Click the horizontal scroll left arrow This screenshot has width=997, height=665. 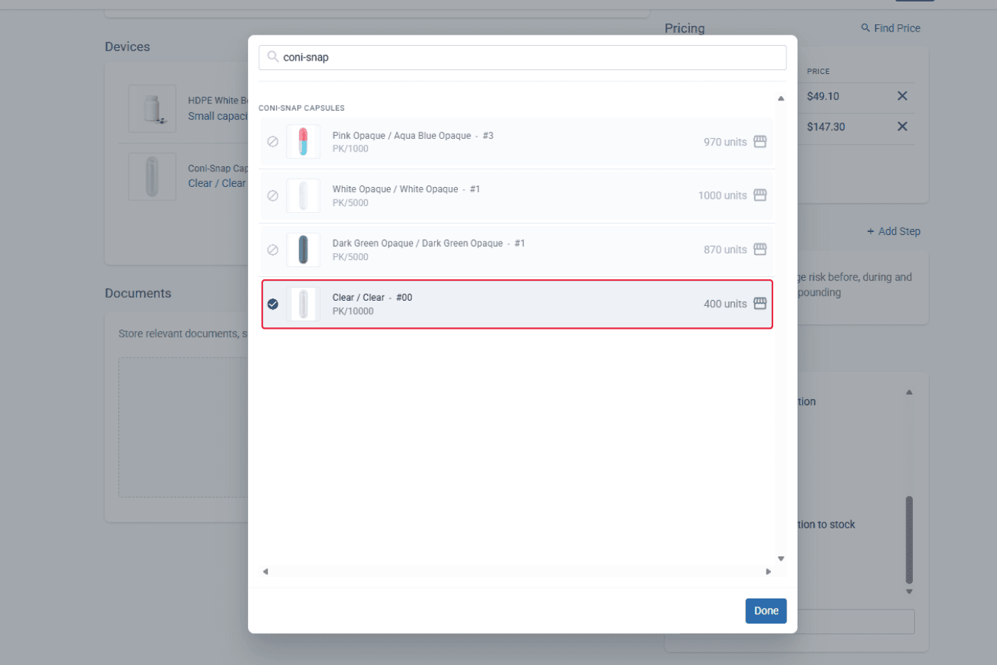[265, 571]
